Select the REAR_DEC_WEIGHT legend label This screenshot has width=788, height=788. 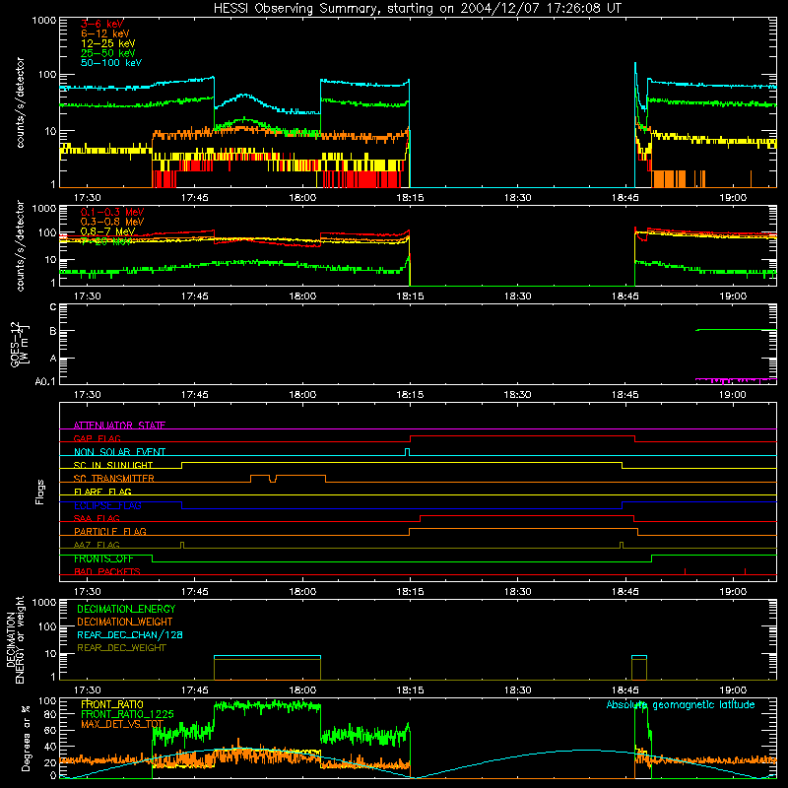click(121, 648)
